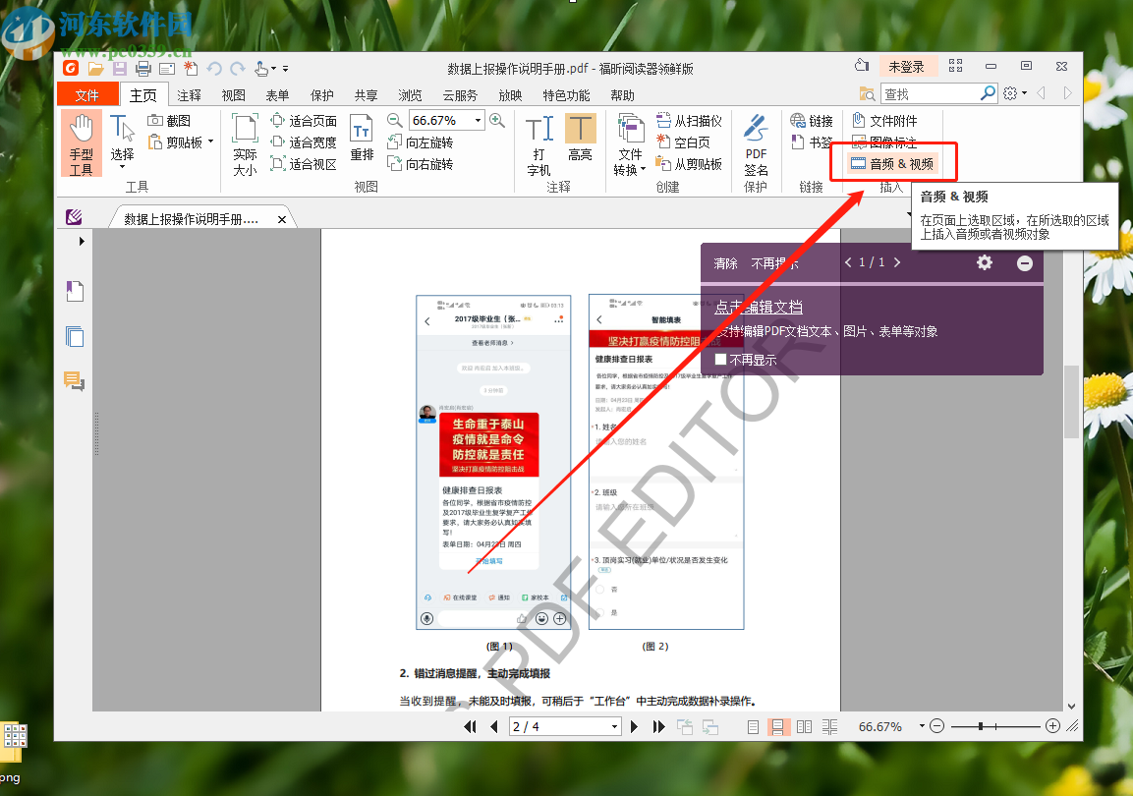Create PDF From Scanner (从扫描仪)
The height and width of the screenshot is (796, 1133).
click(690, 121)
